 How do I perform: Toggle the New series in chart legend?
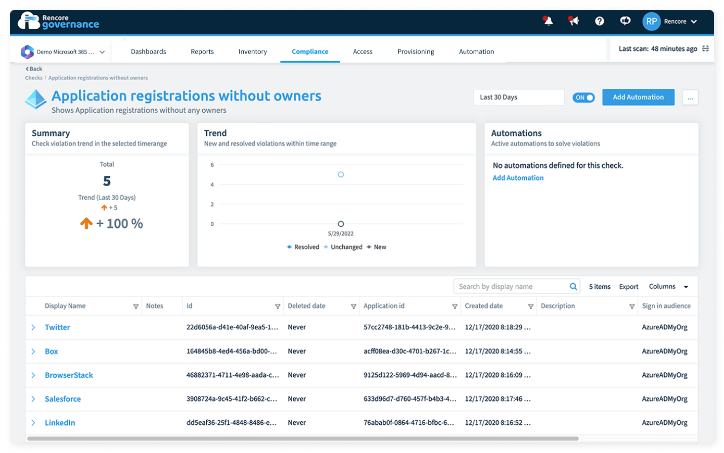click(x=376, y=247)
